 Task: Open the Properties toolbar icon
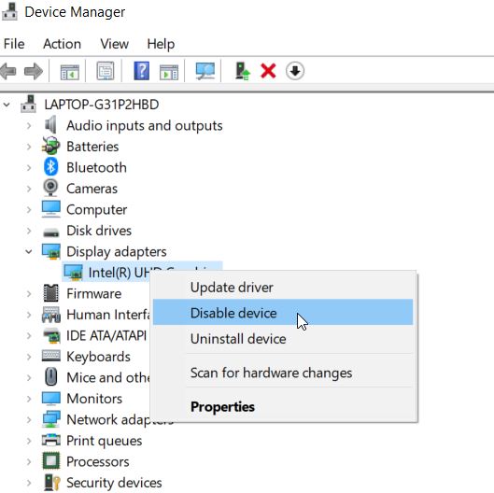[106, 71]
